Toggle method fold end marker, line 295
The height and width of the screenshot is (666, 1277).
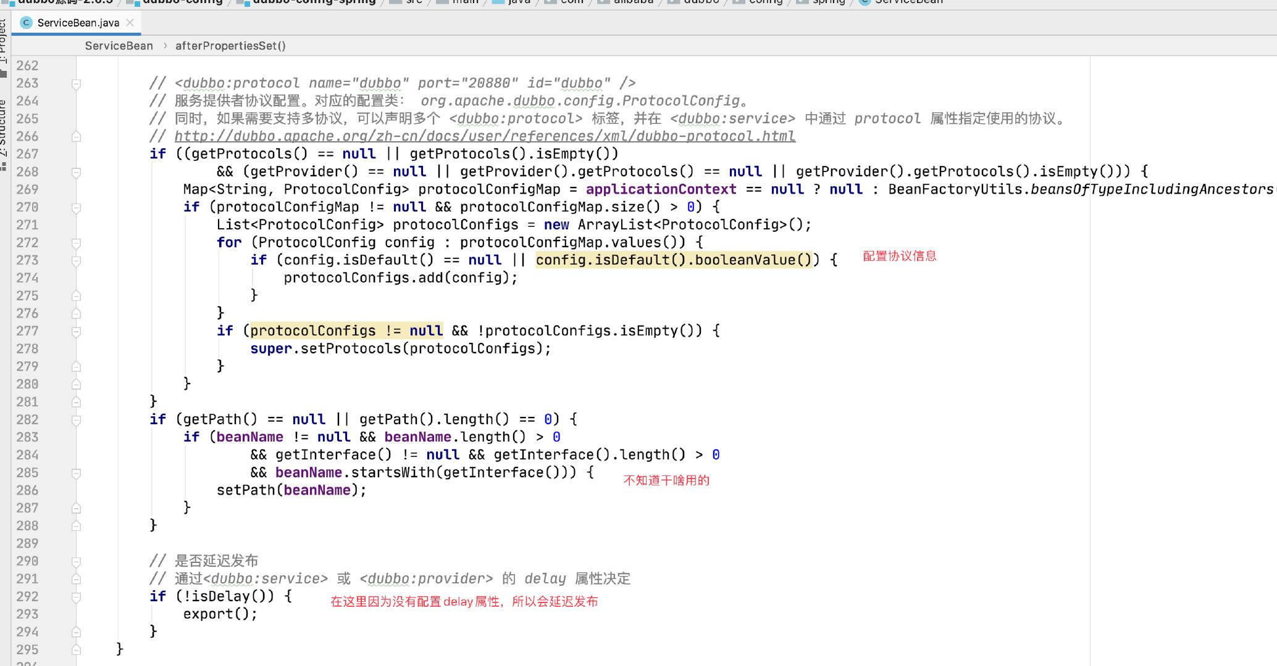click(x=76, y=650)
